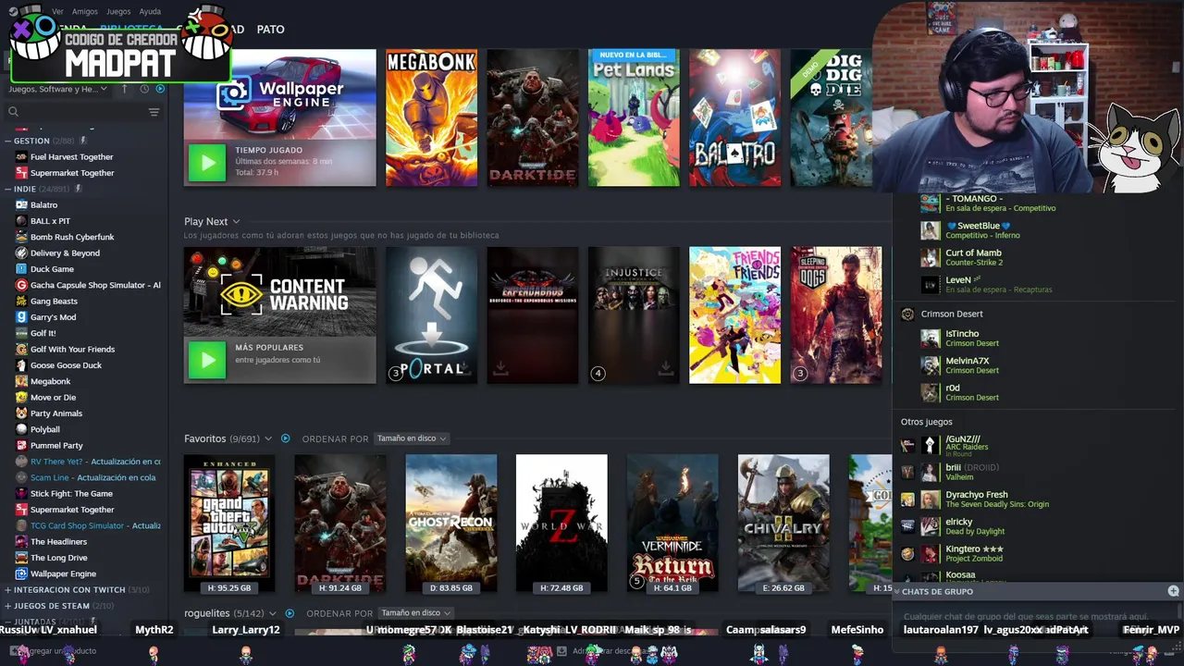Click the Fuel Harvest Together icon
This screenshot has width=1184, height=666.
click(x=21, y=157)
